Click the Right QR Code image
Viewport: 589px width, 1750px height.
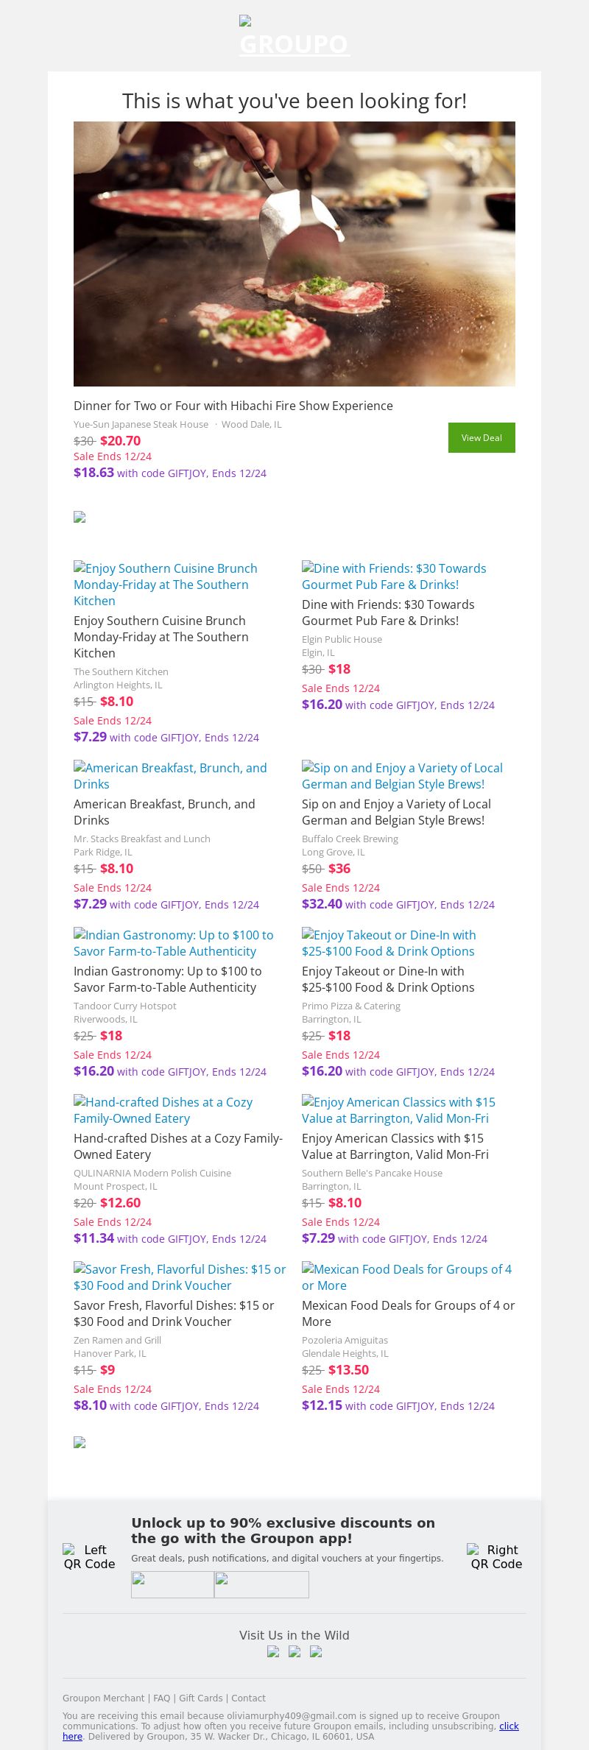pos(496,1557)
